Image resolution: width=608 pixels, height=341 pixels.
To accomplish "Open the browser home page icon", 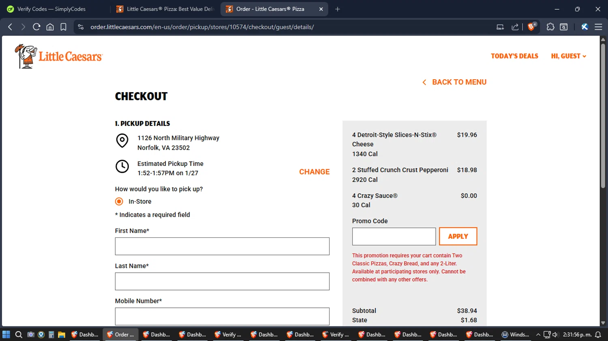I will point(50,27).
